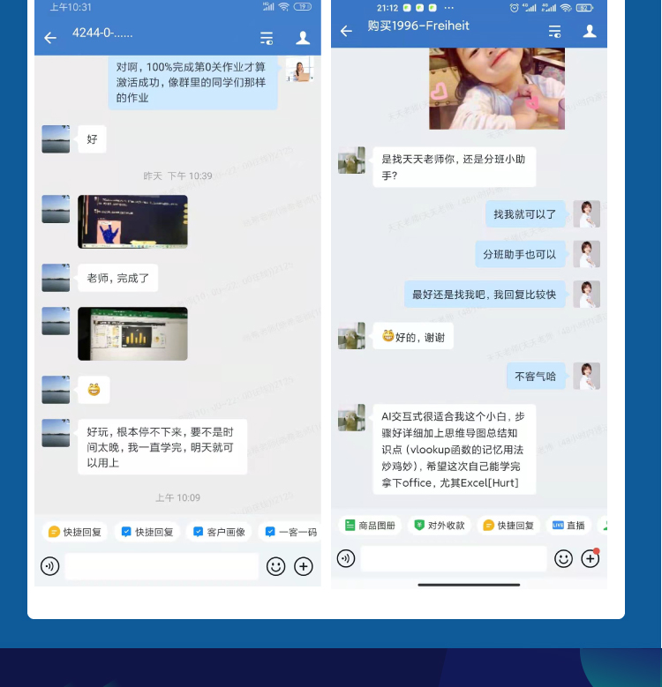The image size is (662, 687).
Task: Tap voice input icon in right chat
Action: (x=346, y=558)
